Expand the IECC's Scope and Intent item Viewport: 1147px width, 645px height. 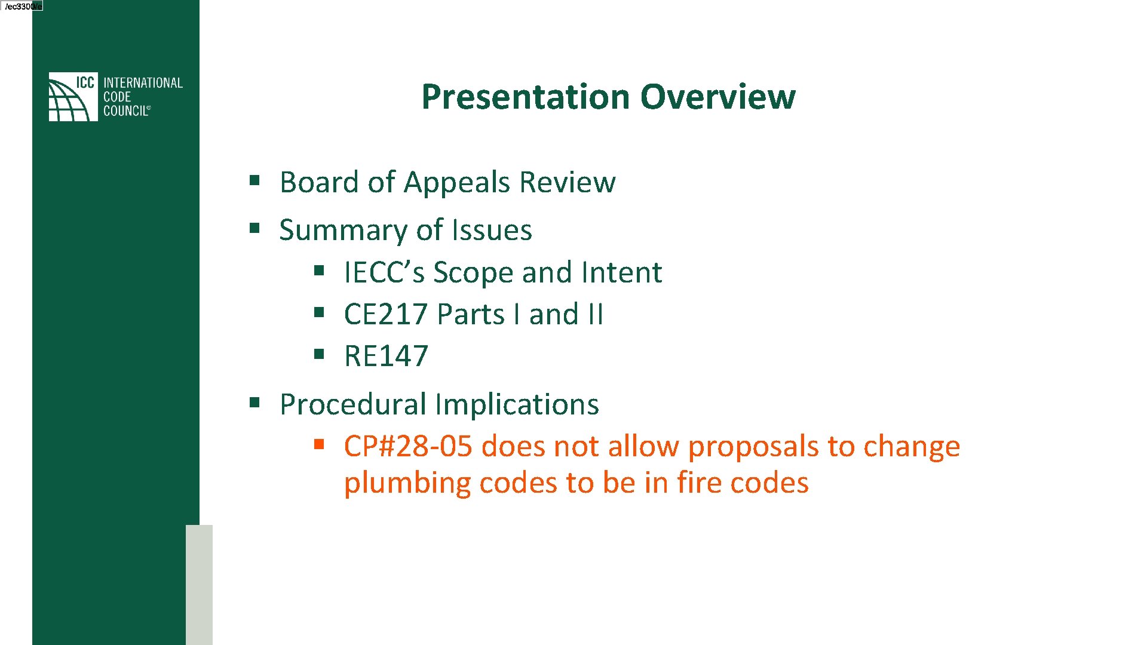(x=502, y=272)
